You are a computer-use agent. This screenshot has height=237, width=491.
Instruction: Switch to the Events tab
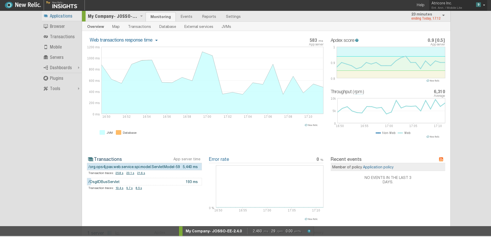[186, 17]
